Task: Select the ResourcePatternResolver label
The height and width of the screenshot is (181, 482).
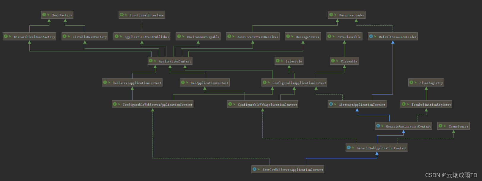Action: click(x=258, y=37)
